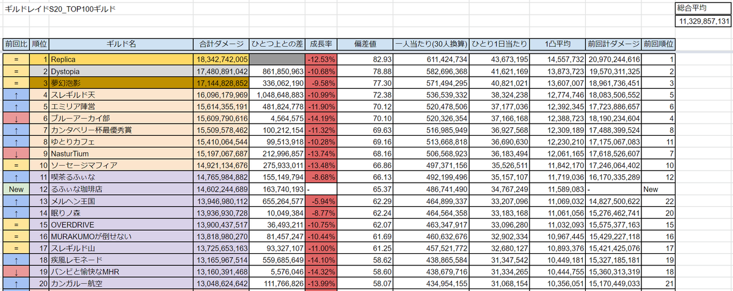The image size is (733, 291).
Task: Select the -9.58% growth rate cell
Action: click(x=321, y=83)
